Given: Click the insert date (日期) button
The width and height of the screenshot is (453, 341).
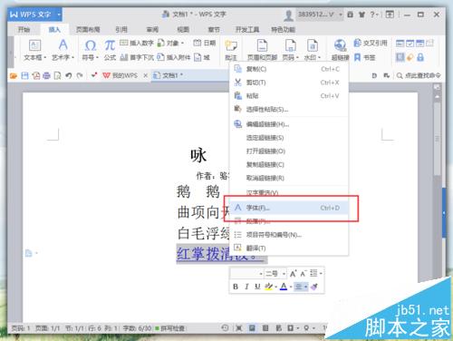Looking at the screenshot, I should (205, 43).
